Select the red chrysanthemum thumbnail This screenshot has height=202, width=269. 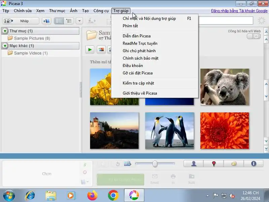225,131
